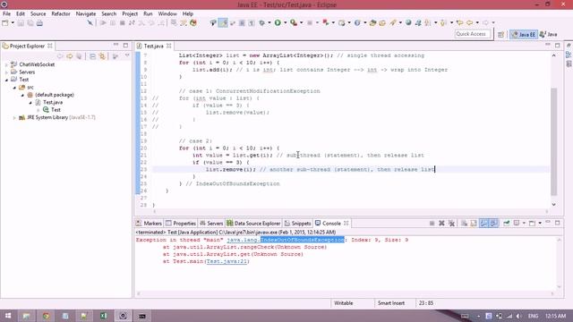This screenshot has width=573, height=322.
Task: Open the Navigate menu
Action: pyautogui.click(x=86, y=13)
